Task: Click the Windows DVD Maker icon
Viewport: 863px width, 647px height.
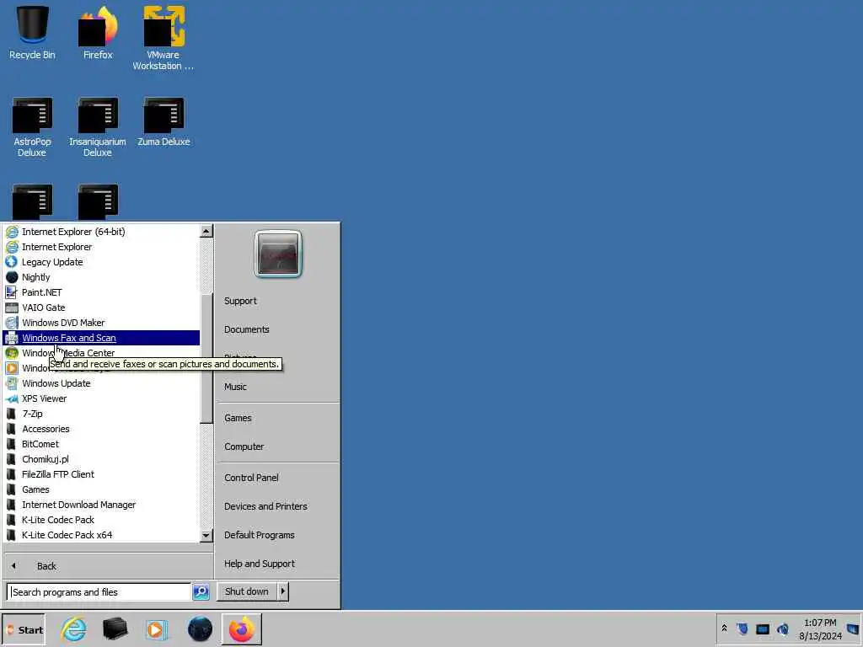Action: 12,323
